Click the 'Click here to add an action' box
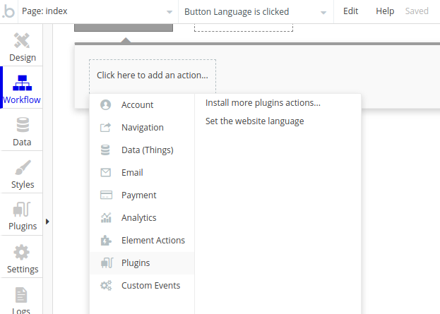The width and height of the screenshot is (440, 314). coord(153,76)
